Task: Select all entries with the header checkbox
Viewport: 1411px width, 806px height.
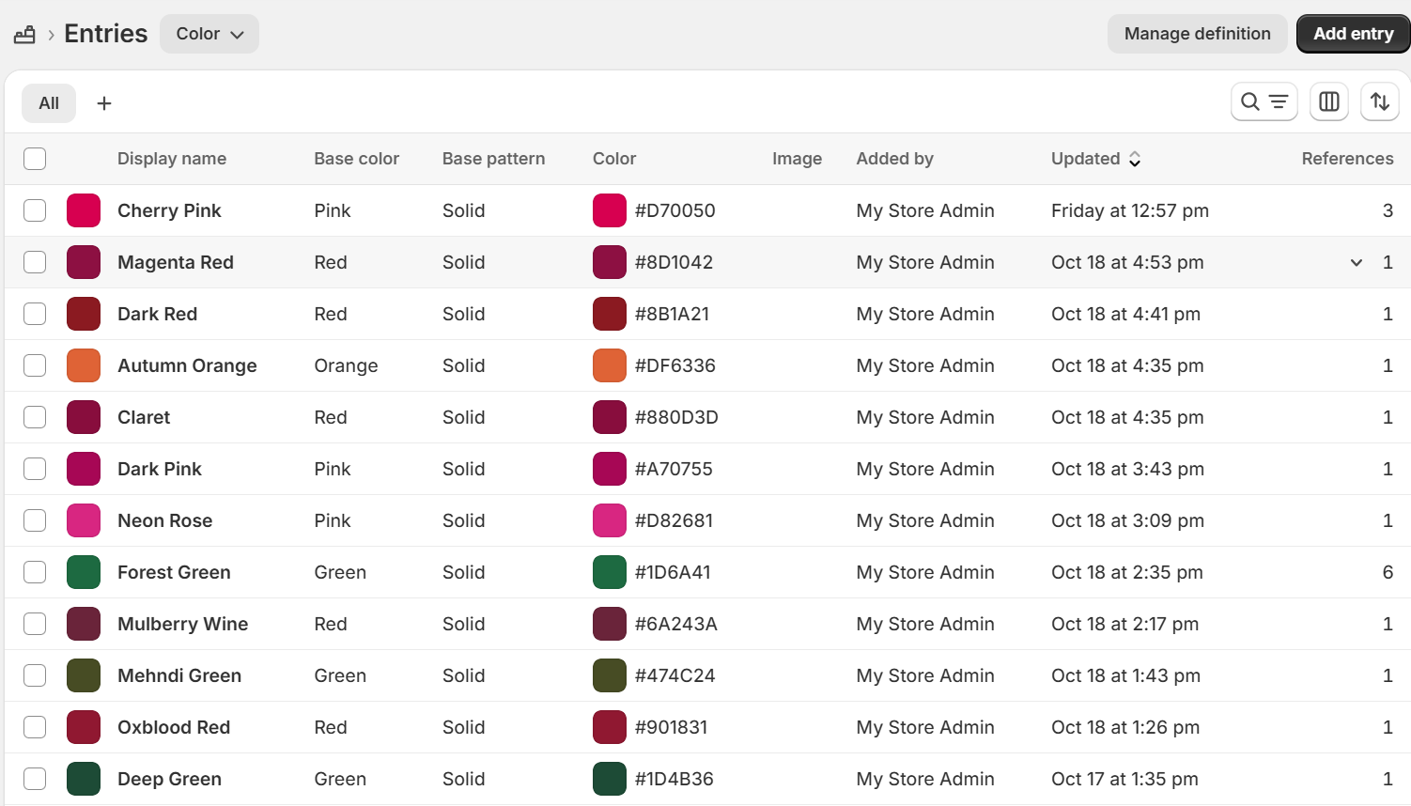Action: pyautogui.click(x=35, y=159)
